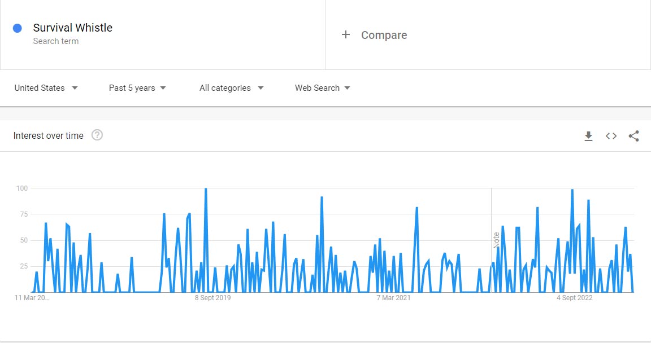Open the embed code icon
Image resolution: width=651 pixels, height=343 pixels.
pos(611,136)
